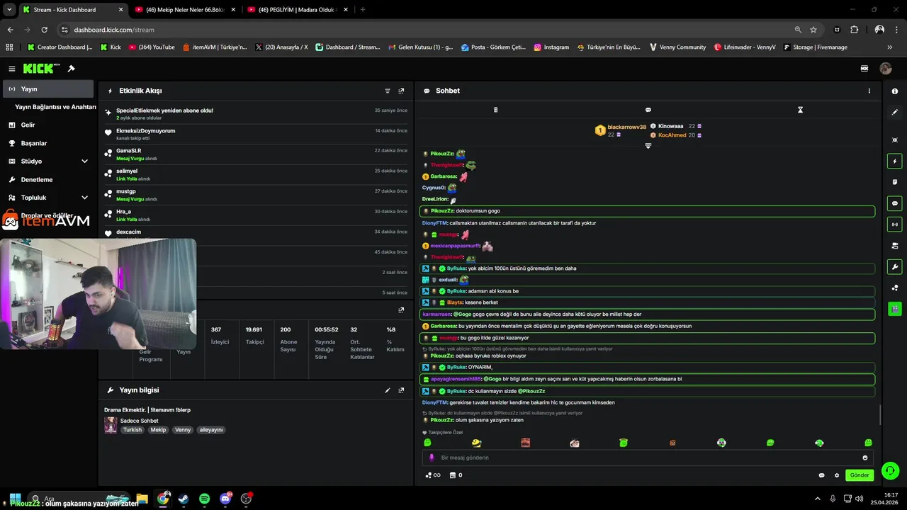Click the note icon in right sidebar
The width and height of the screenshot is (907, 510).
(895, 182)
